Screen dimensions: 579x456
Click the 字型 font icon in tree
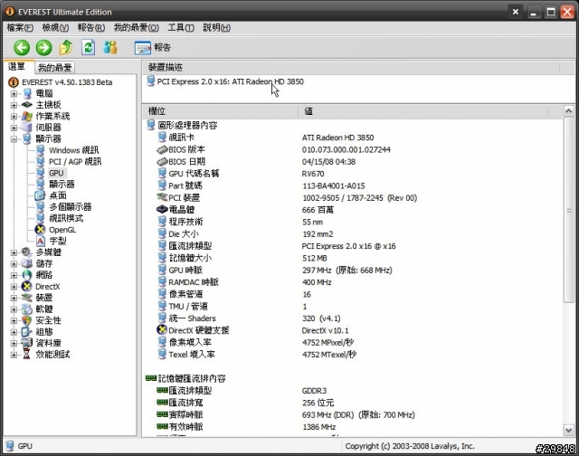coord(40,241)
